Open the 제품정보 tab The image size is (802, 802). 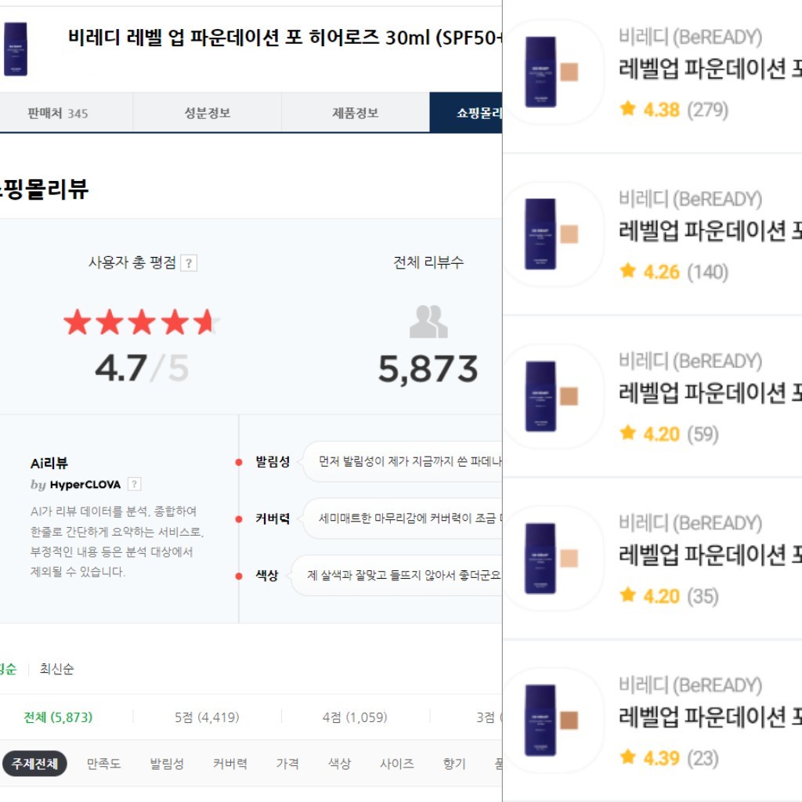coord(355,114)
